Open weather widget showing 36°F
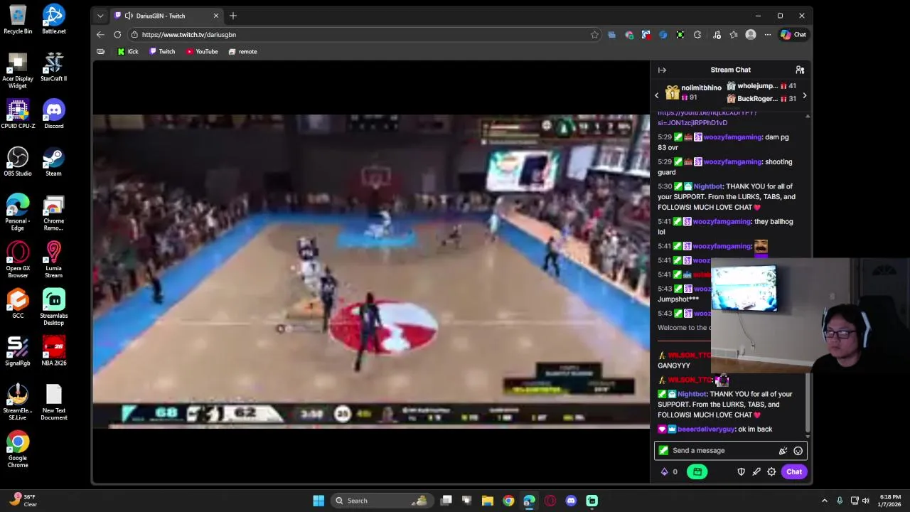 [23, 501]
